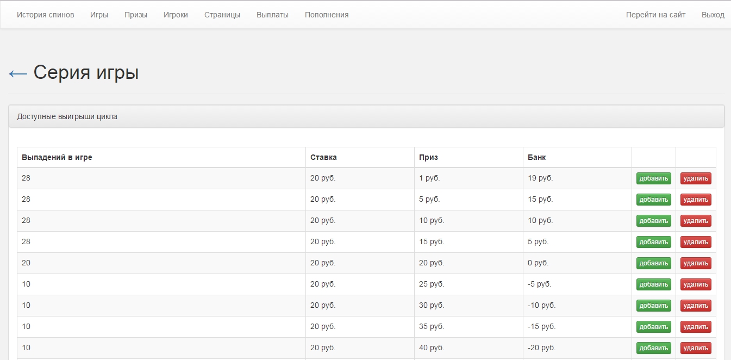The image size is (731, 360).
Task: Select Выплаты in the top navigation
Action: click(x=272, y=15)
